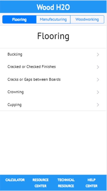
Task: Expand chevron for Cracks or Gaps between Boards
Action: pyautogui.click(x=98, y=80)
